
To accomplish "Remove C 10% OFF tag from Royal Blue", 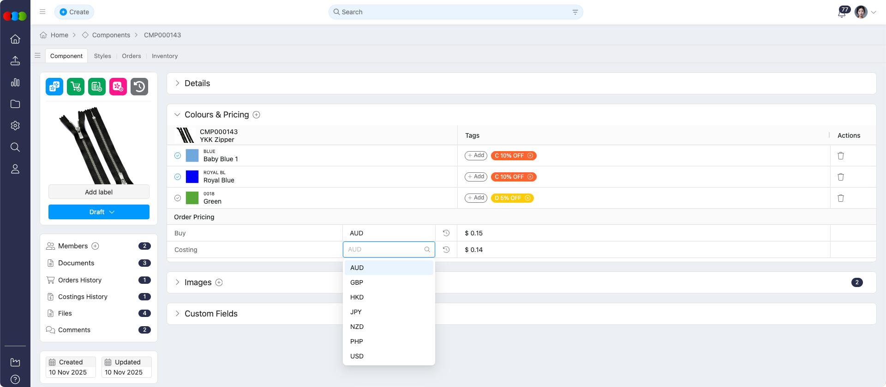I will pyautogui.click(x=530, y=177).
